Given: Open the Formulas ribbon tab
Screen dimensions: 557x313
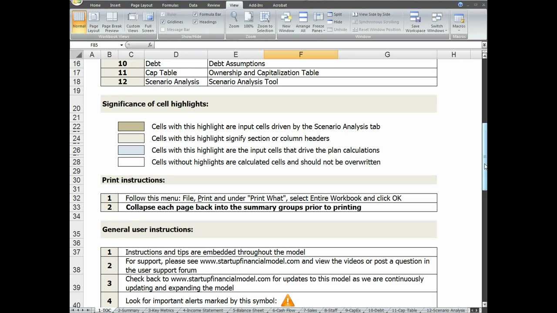Looking at the screenshot, I should pyautogui.click(x=170, y=5).
